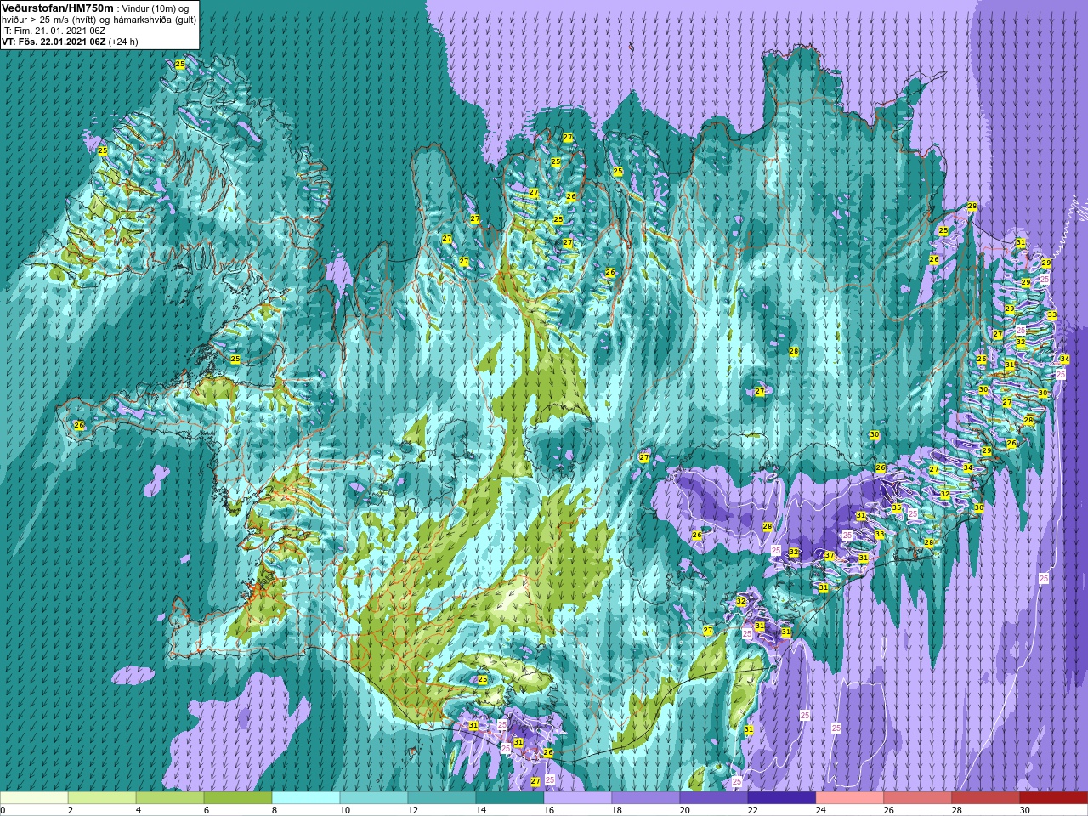
Task: Select the yellow peak-gust label 35
Action: [x=896, y=508]
